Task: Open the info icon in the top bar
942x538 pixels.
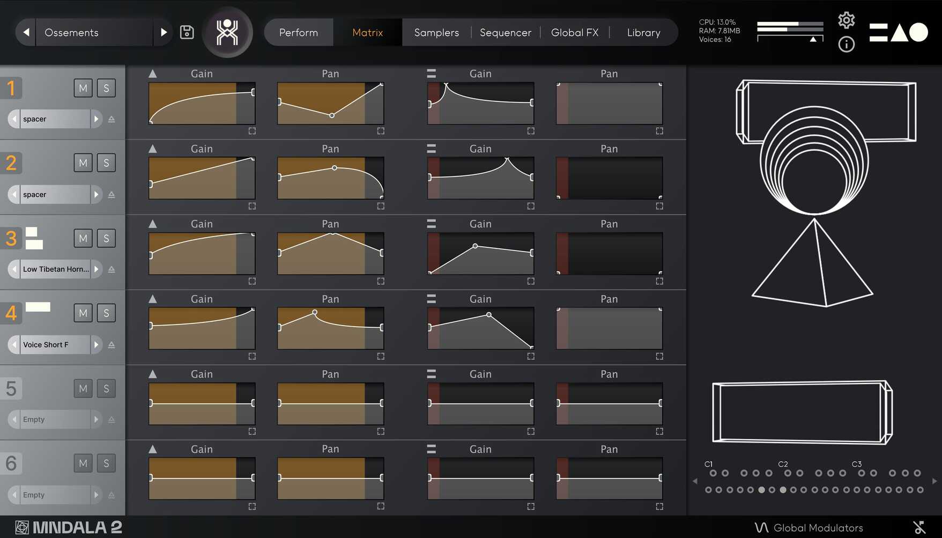Action: click(x=846, y=45)
